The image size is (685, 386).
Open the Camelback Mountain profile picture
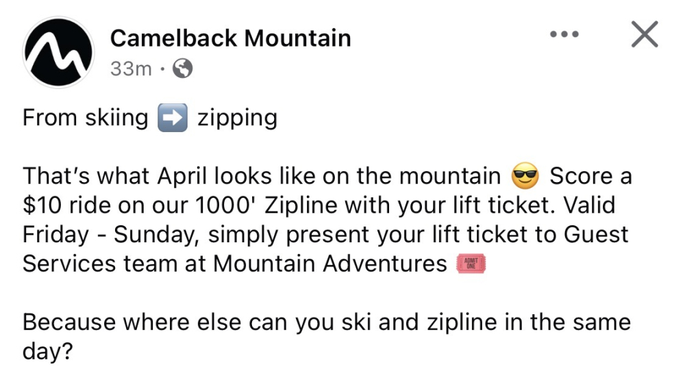coord(58,53)
